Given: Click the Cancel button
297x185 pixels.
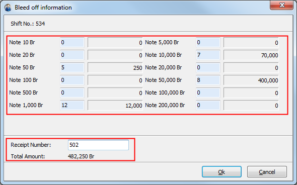Looking at the screenshot, I should coord(267,172).
